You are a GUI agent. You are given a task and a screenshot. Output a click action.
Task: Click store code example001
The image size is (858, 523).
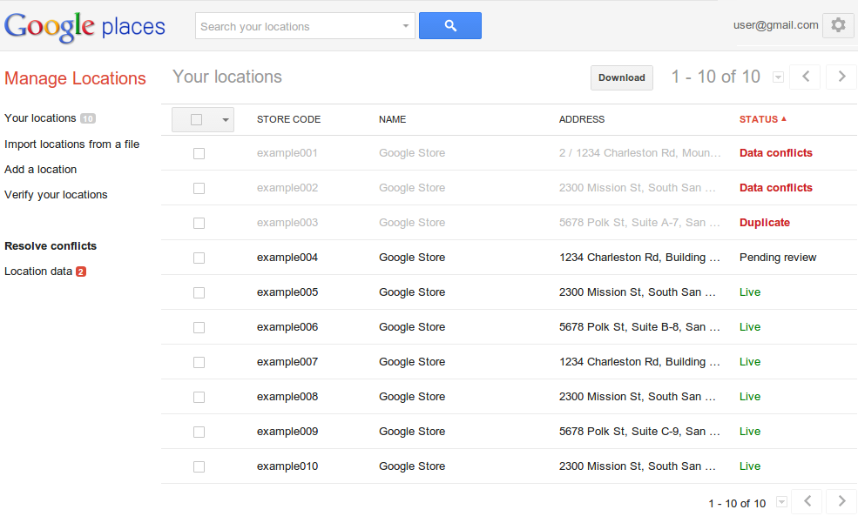click(287, 153)
